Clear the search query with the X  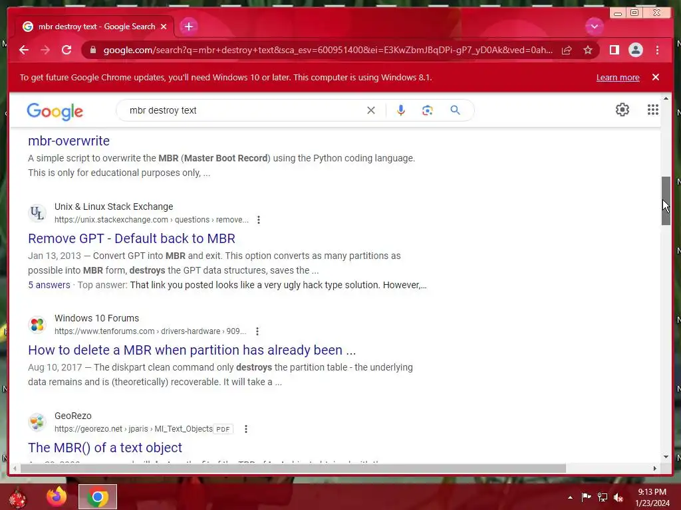coord(371,110)
